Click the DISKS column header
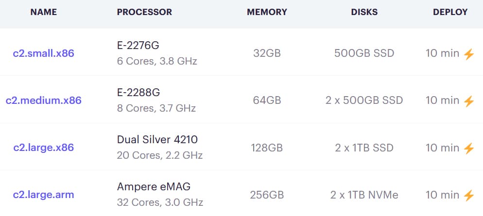 [364, 12]
